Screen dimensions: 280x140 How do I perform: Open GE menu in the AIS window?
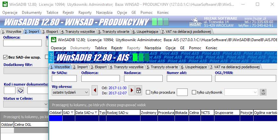(182, 48)
